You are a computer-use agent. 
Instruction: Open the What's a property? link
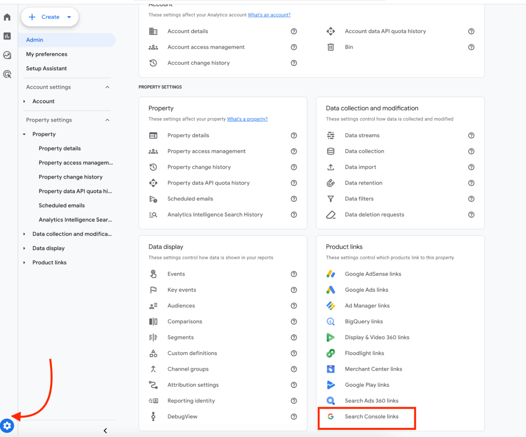click(x=247, y=119)
